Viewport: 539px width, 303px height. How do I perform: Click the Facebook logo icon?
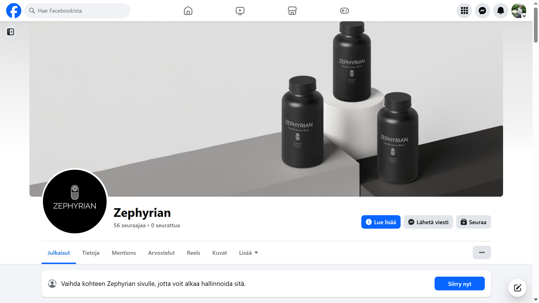(13, 11)
